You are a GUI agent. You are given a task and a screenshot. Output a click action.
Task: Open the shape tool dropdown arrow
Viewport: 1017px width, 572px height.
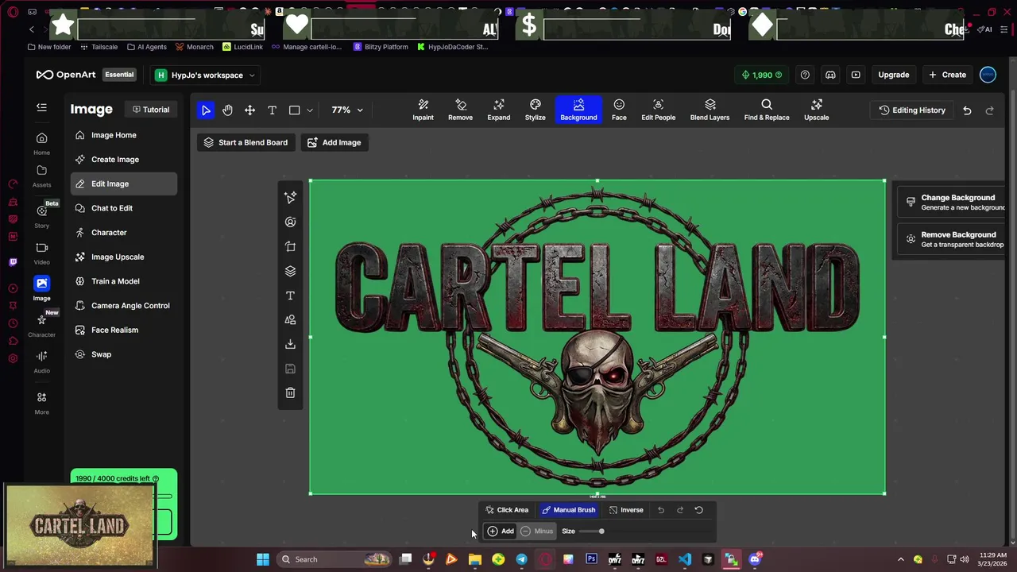(310, 110)
